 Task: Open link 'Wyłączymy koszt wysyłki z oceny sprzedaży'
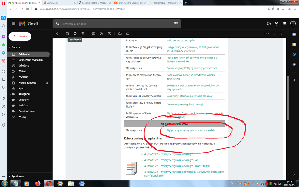click(x=191, y=131)
